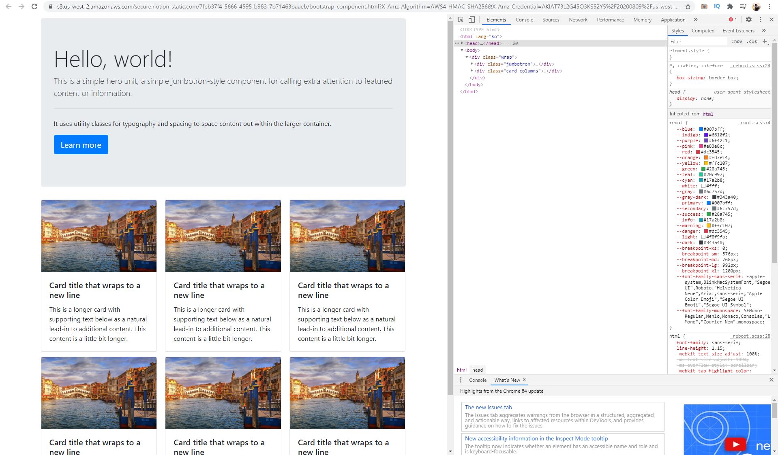Close the What's New tab

click(524, 379)
